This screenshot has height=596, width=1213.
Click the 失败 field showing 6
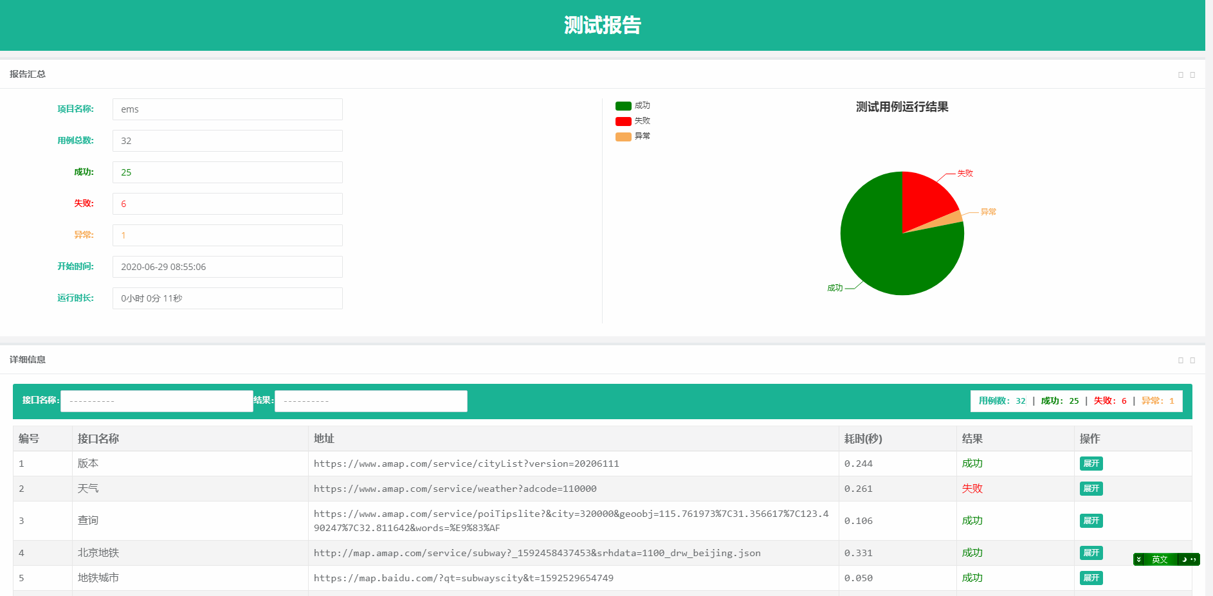coord(228,204)
